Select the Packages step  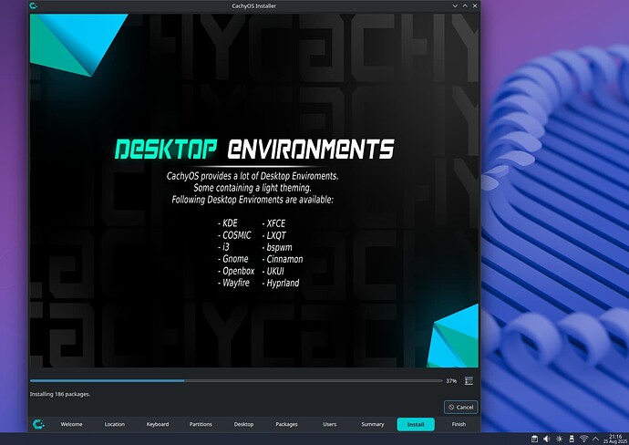tap(286, 424)
